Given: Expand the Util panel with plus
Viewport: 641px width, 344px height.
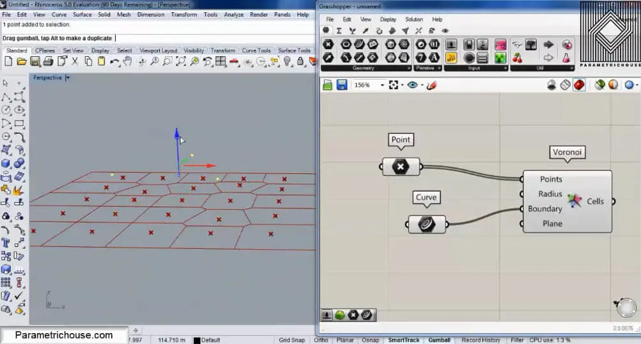Looking at the screenshot, I should click(x=571, y=68).
